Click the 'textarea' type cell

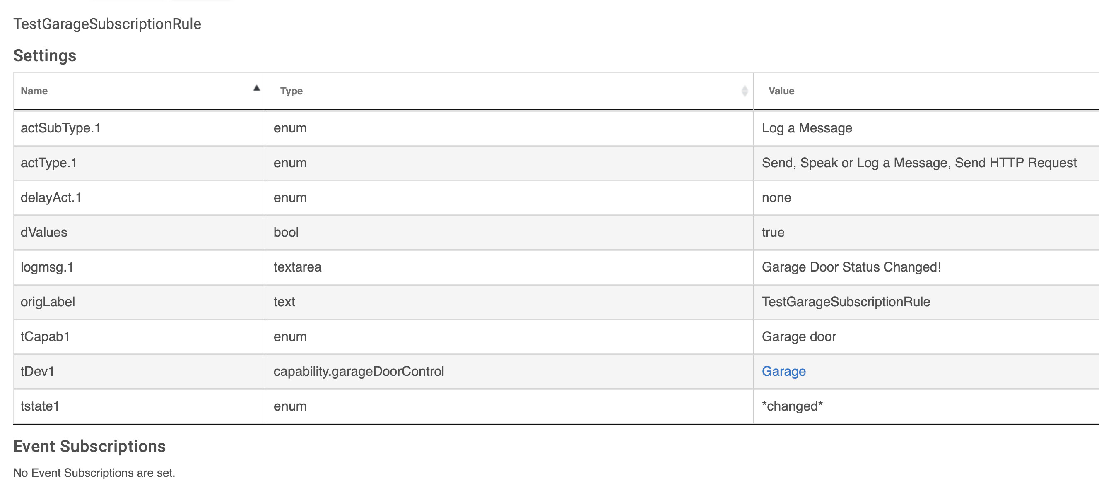pos(509,267)
